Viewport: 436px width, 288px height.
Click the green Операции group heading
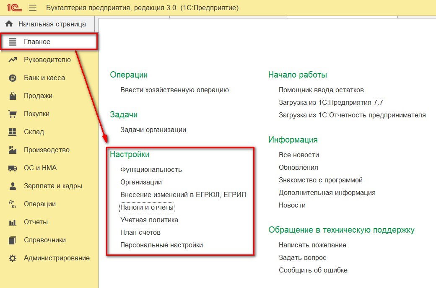(x=128, y=75)
